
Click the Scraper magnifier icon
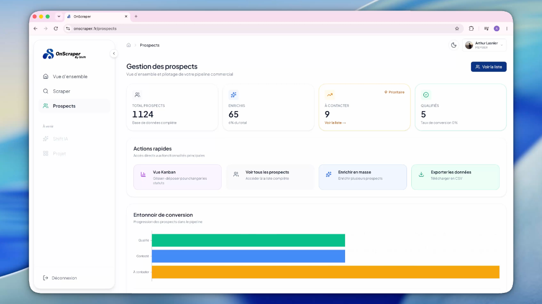(46, 91)
